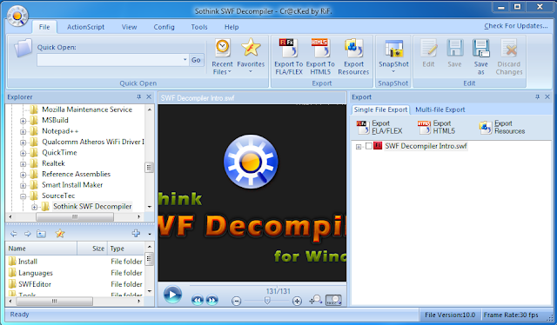
Task: Click the Go button
Action: click(x=196, y=60)
